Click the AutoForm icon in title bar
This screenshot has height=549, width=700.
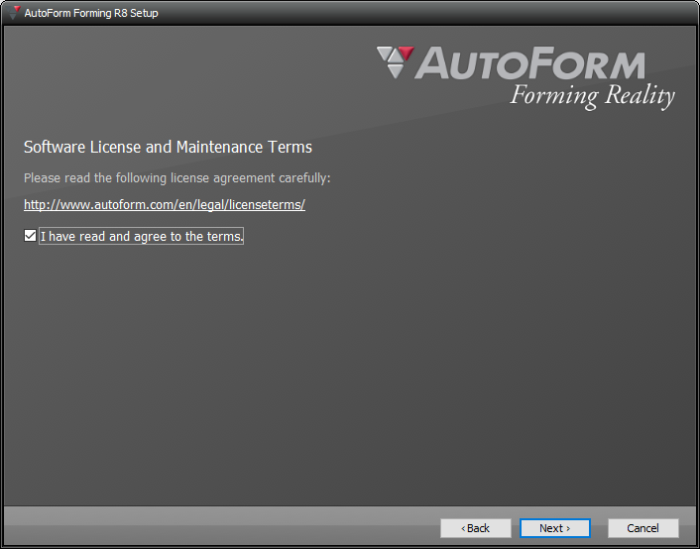point(14,13)
